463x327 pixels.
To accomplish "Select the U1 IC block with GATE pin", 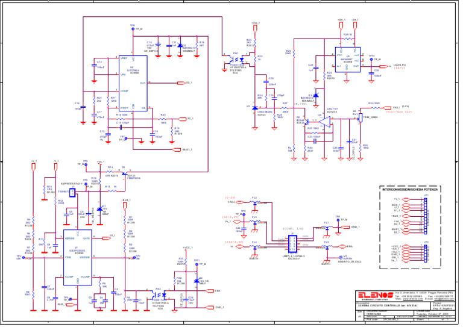I will click(78, 257).
